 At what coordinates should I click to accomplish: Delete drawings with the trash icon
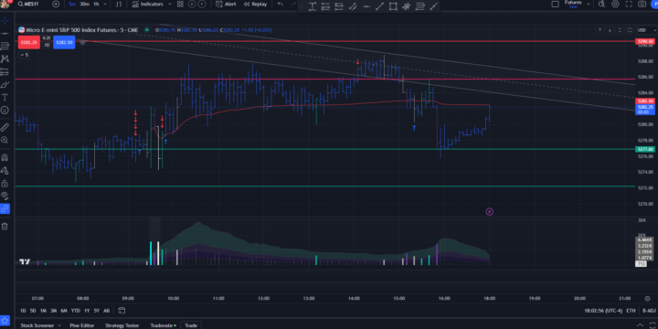click(x=5, y=227)
